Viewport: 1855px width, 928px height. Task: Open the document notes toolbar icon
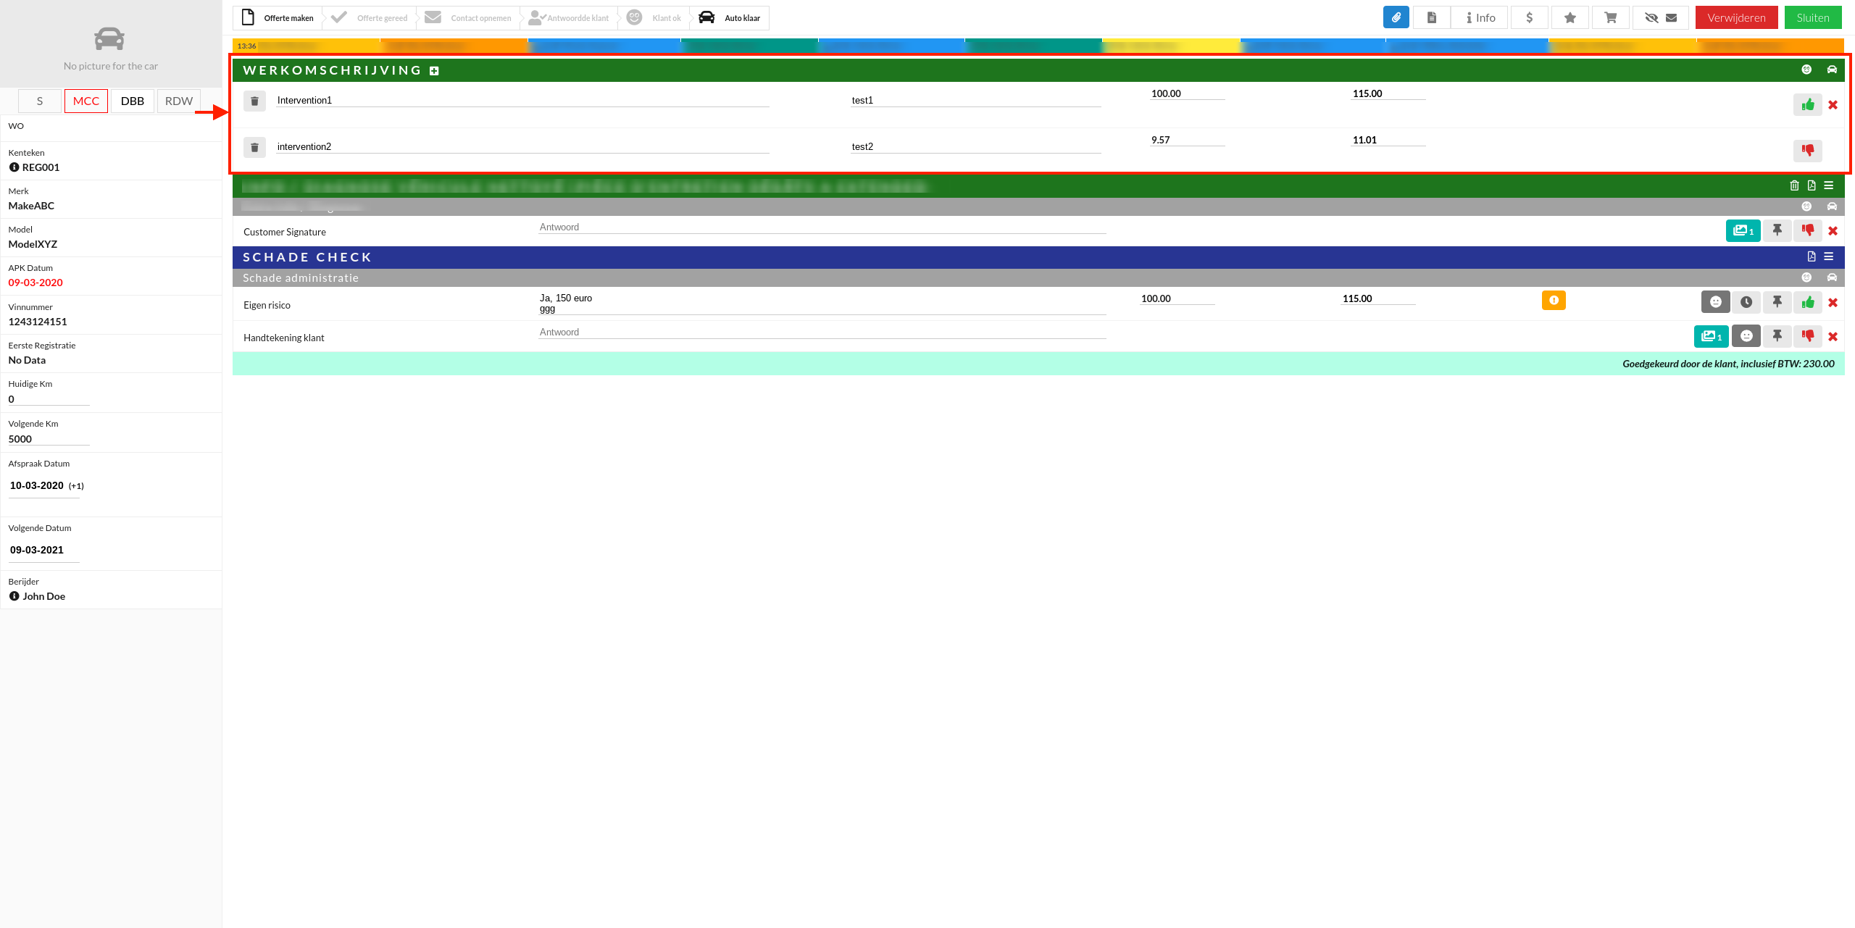[1431, 17]
